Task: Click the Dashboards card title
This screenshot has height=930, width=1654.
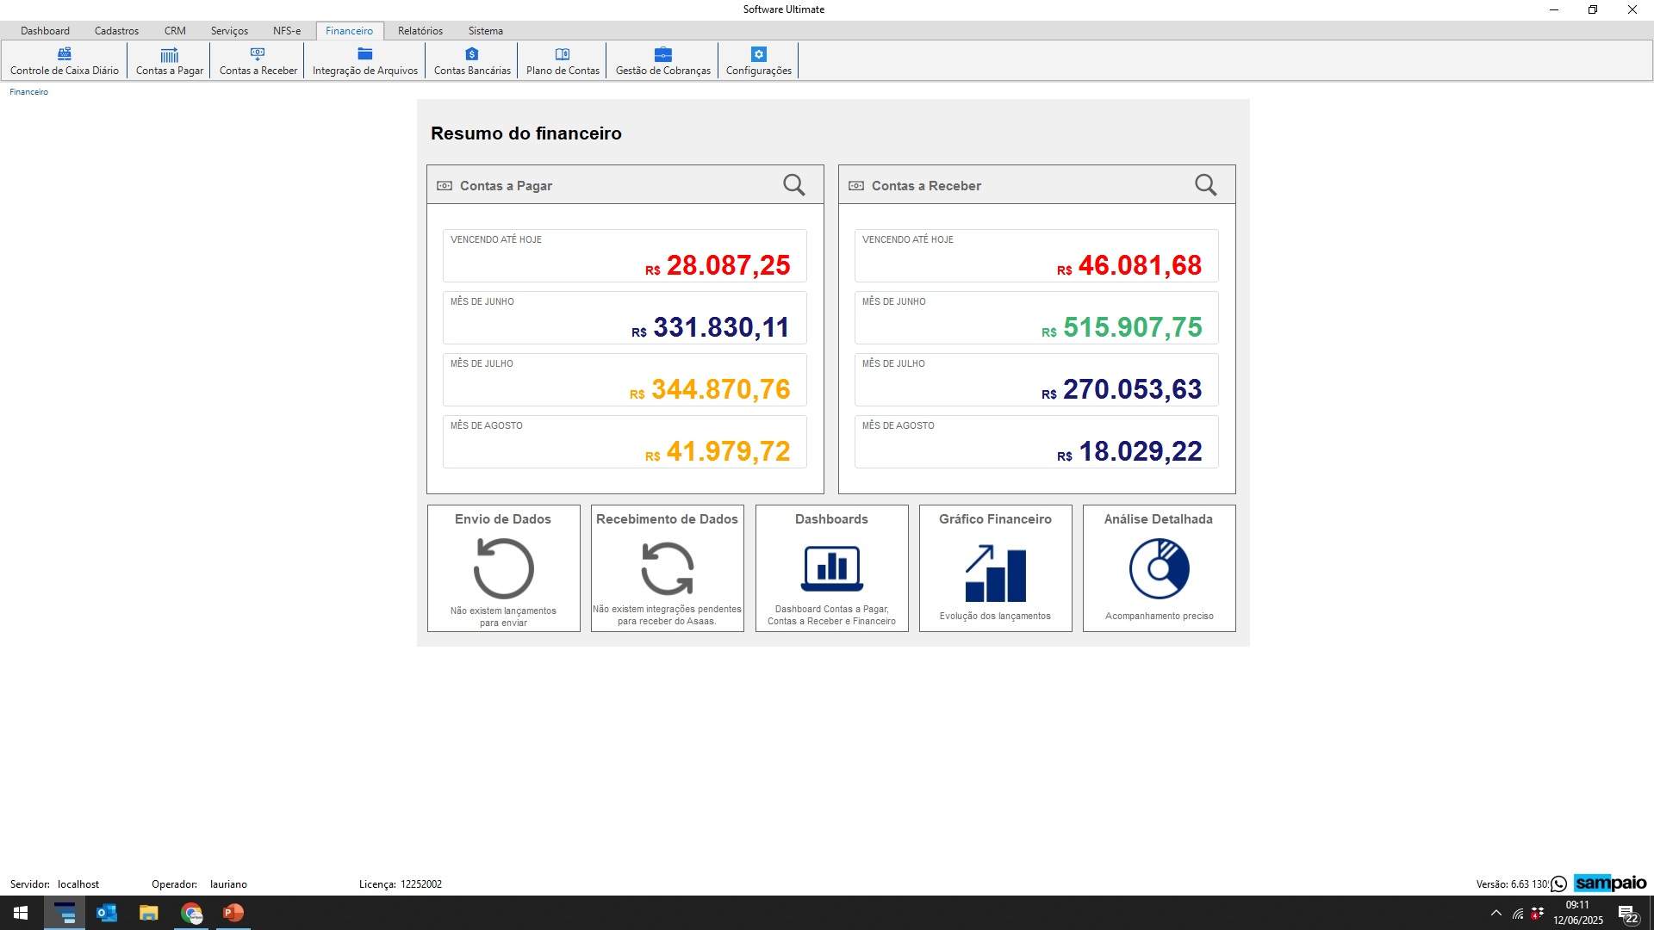Action: pyautogui.click(x=831, y=519)
